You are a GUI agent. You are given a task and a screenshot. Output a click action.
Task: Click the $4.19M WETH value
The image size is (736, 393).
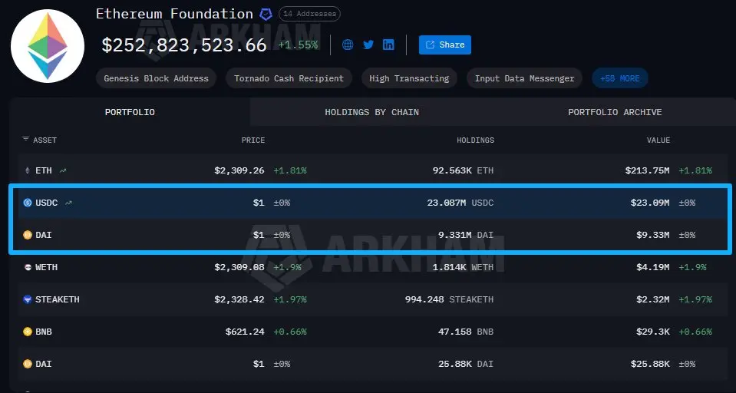pos(653,267)
